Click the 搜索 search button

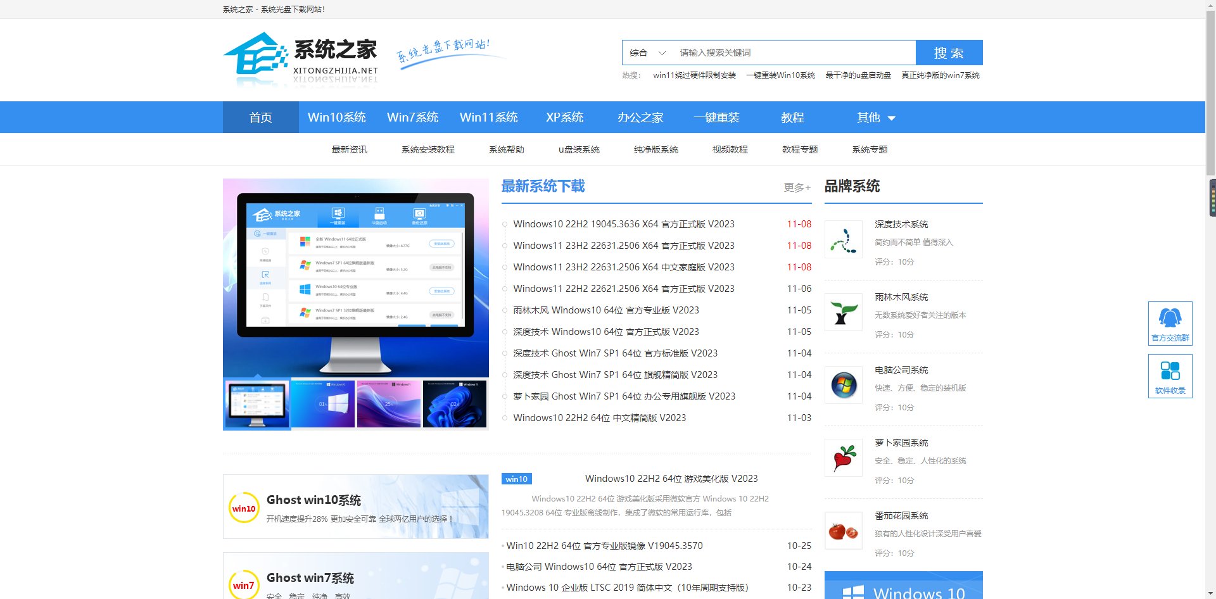pyautogui.click(x=949, y=53)
